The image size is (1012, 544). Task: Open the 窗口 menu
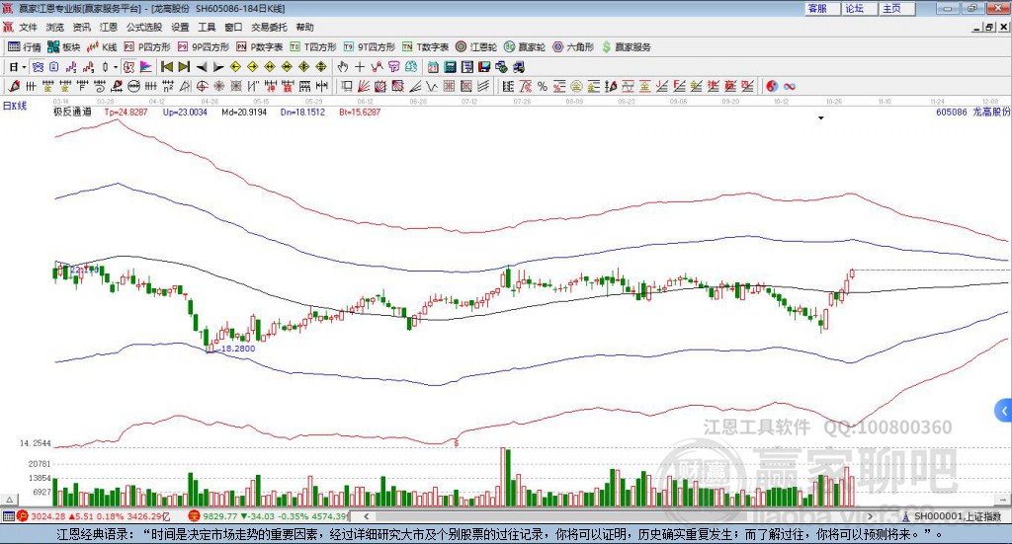pos(233,27)
